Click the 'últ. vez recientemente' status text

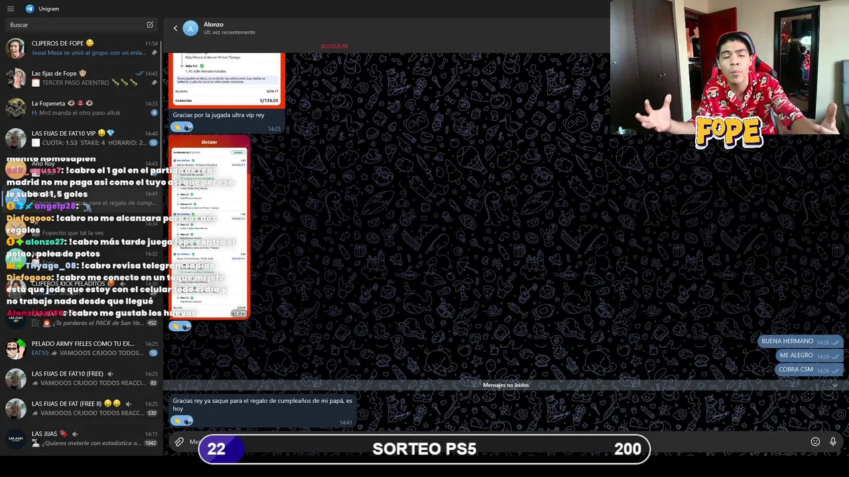(229, 32)
